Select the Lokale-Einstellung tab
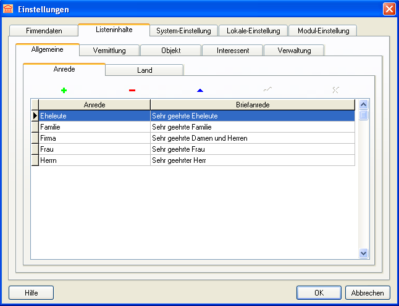Image resolution: width=399 pixels, height=306 pixels. pyautogui.click(x=253, y=31)
